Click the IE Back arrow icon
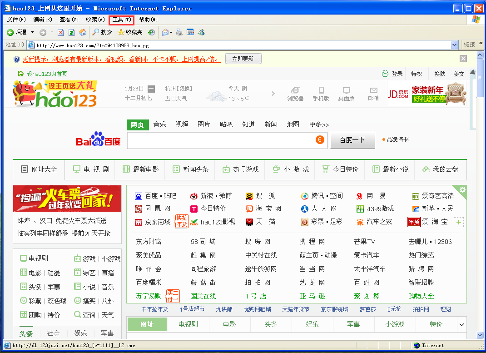This screenshot has width=486, height=353. tap(10, 32)
